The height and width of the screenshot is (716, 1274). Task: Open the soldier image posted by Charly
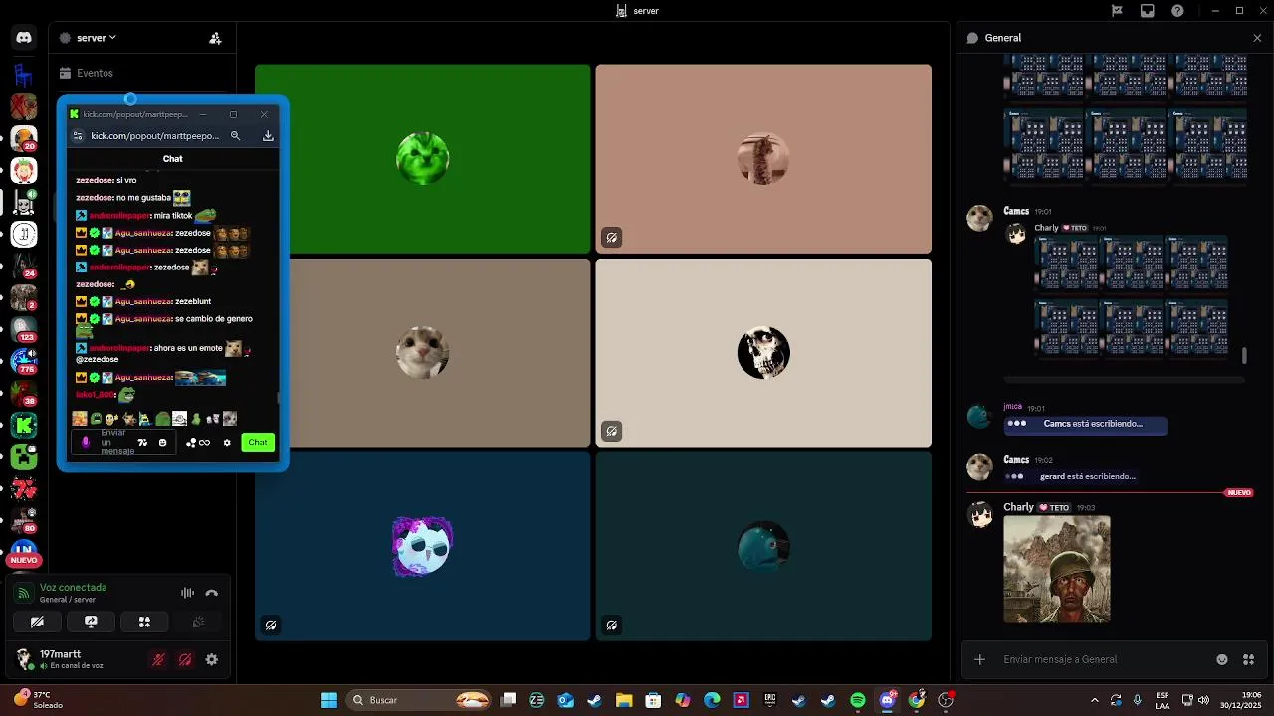tap(1057, 569)
